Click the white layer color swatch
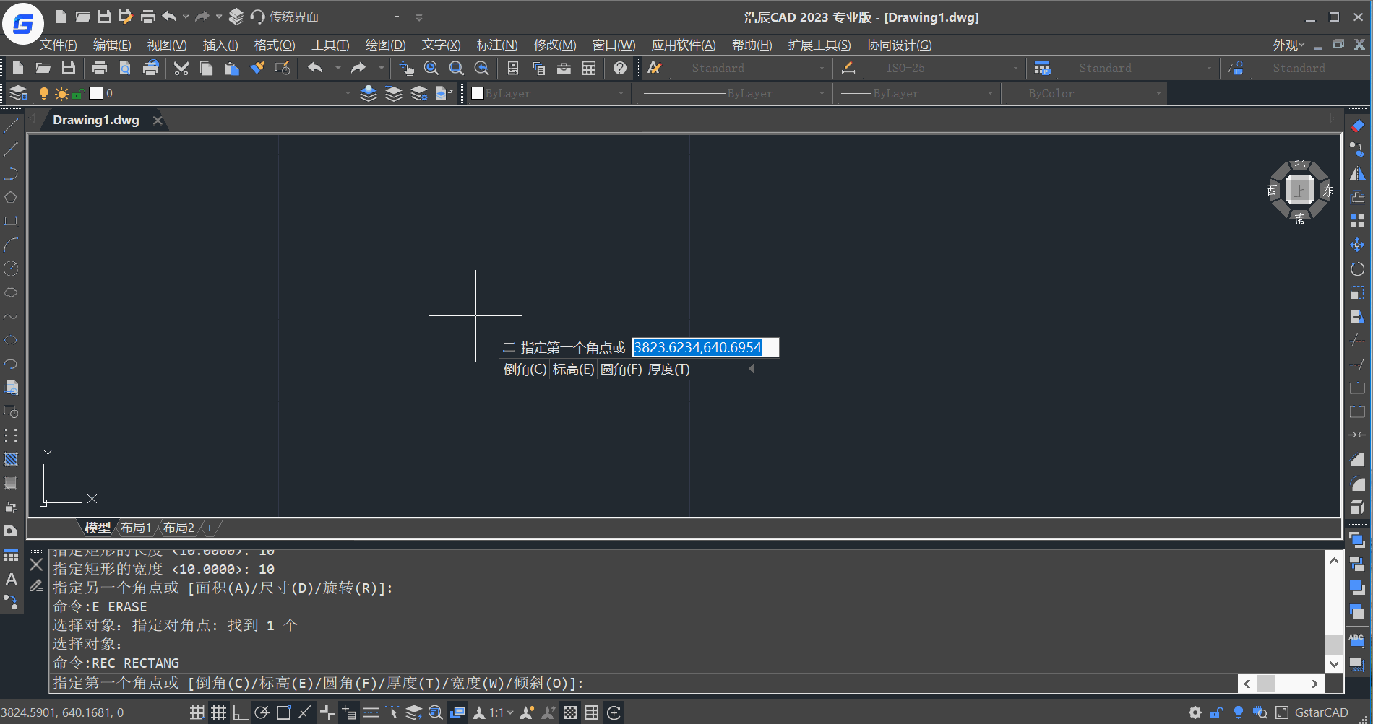The image size is (1373, 724). (x=96, y=93)
